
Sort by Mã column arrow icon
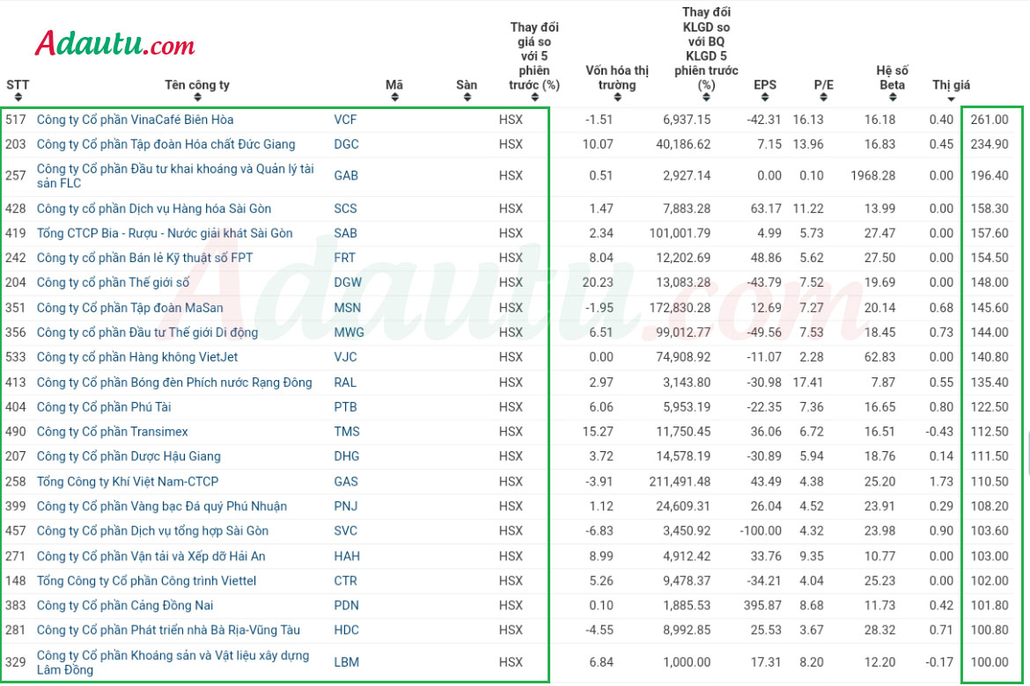[x=394, y=97]
